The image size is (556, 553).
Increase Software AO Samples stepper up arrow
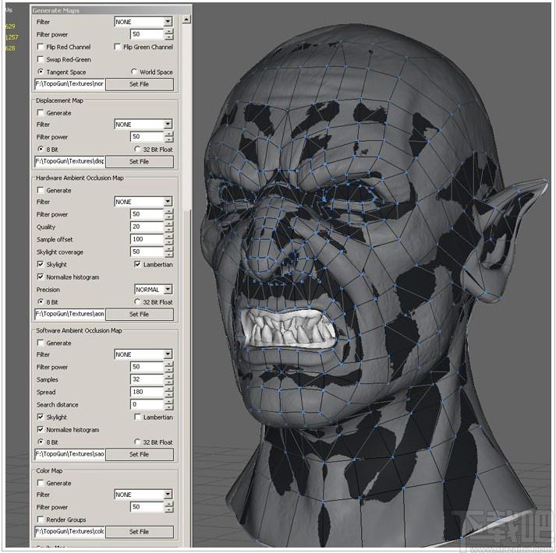[x=169, y=376]
